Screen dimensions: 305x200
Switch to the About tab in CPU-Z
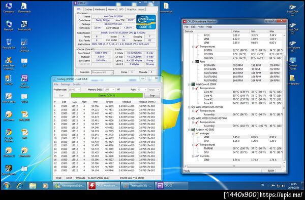141,9
